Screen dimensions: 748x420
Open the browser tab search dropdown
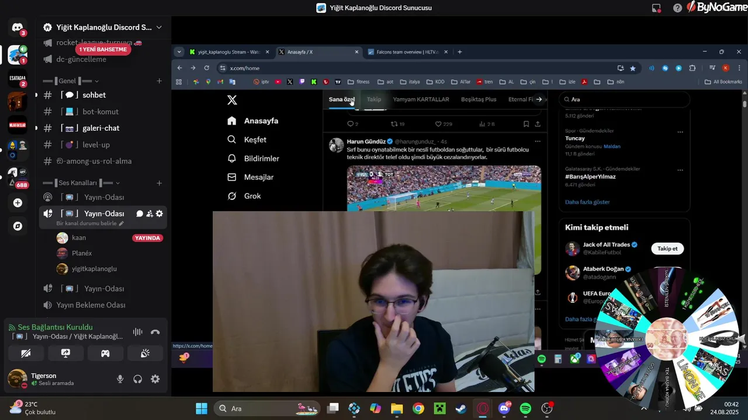[x=179, y=52]
